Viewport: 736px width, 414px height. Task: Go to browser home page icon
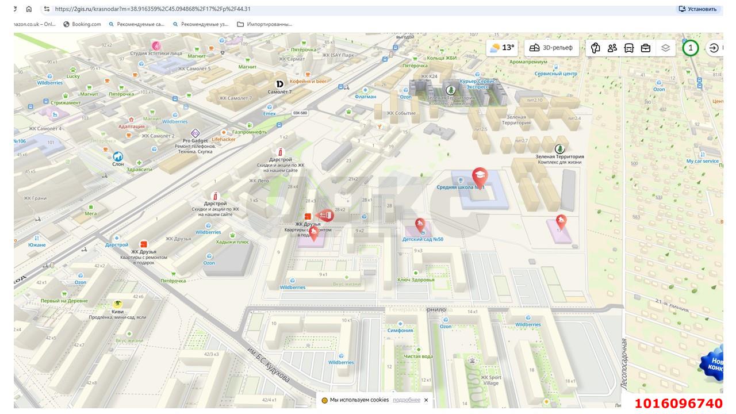pyautogui.click(x=29, y=9)
